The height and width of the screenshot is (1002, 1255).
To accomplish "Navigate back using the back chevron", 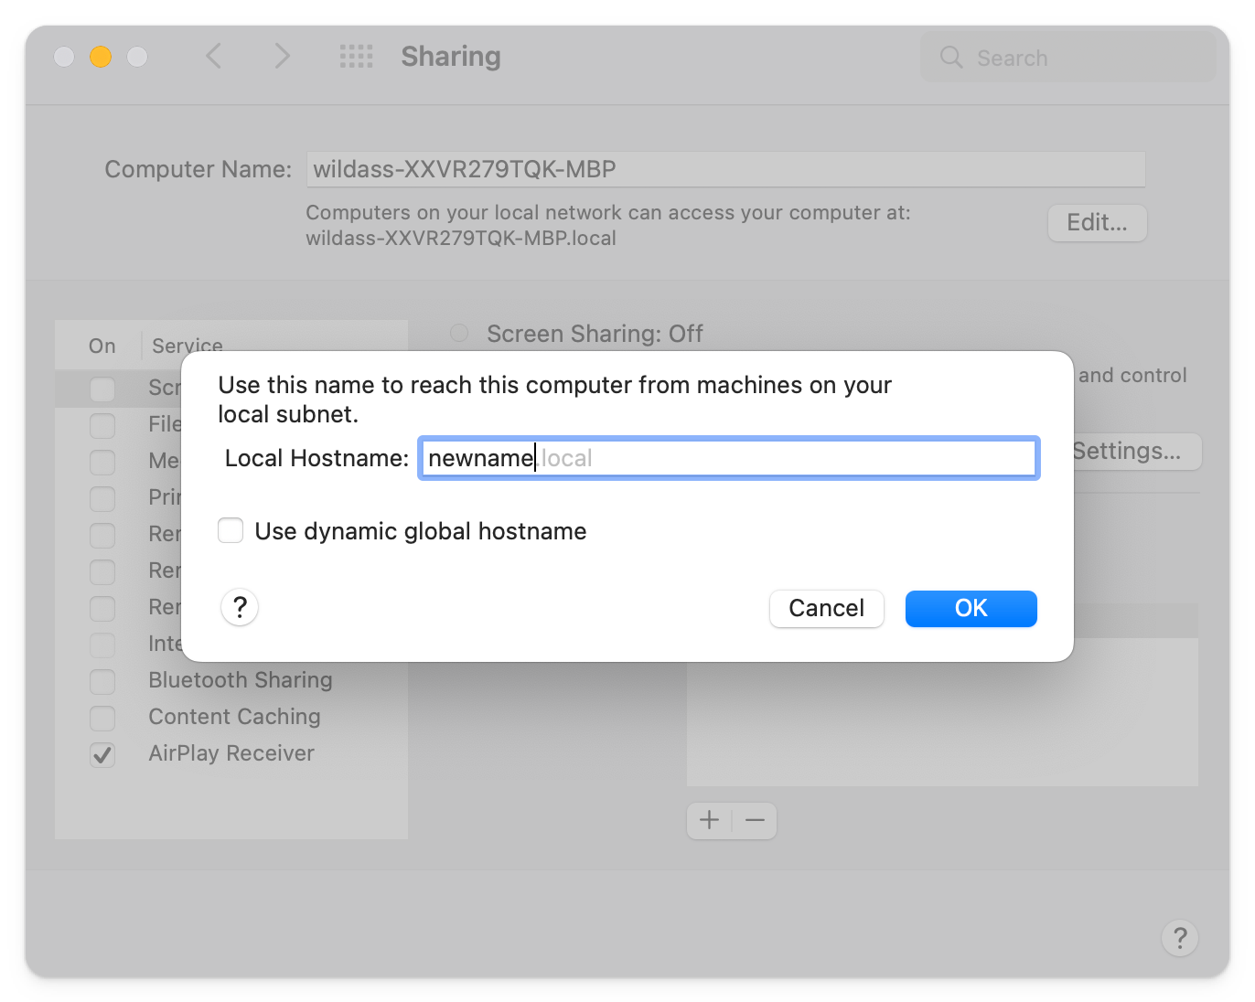I will click(213, 56).
